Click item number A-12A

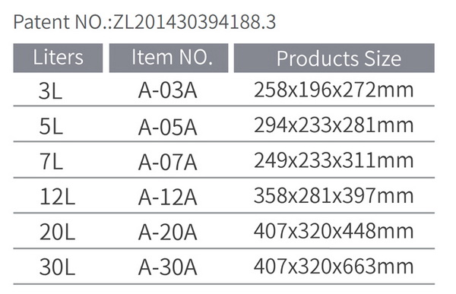[168, 198]
